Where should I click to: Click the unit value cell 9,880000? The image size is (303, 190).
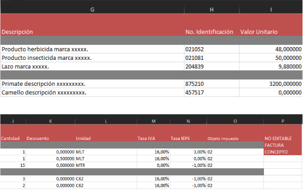pos(271,66)
